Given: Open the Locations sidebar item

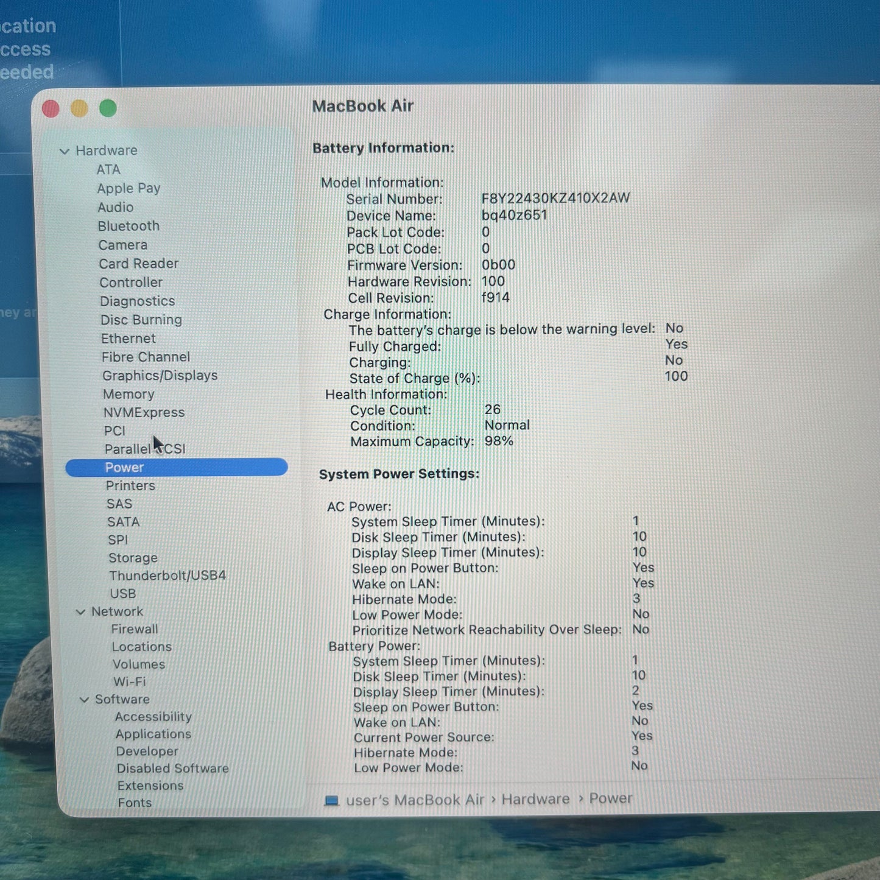Looking at the screenshot, I should (x=142, y=647).
